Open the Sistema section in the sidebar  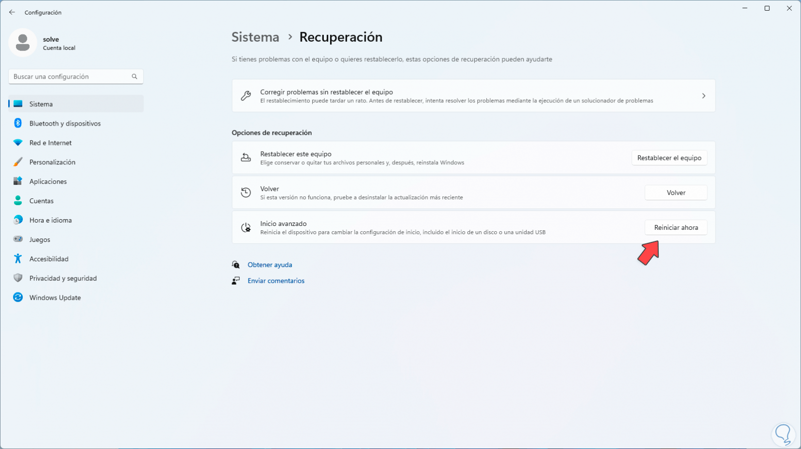click(76, 104)
